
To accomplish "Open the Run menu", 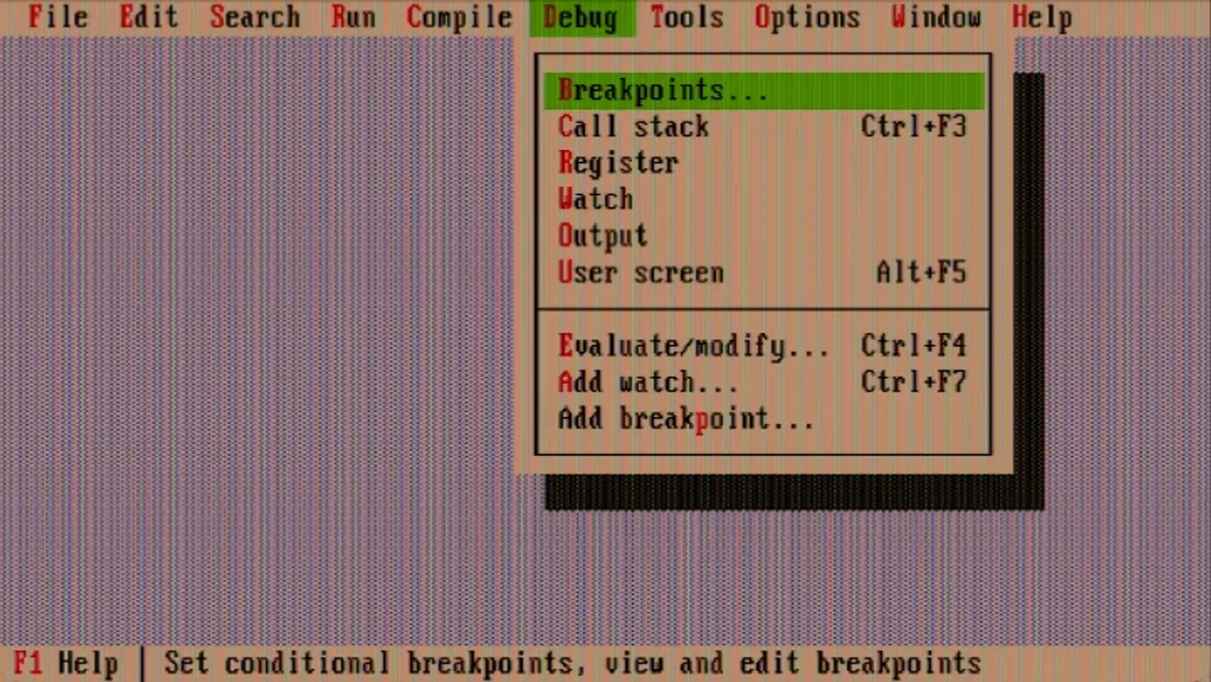I will tap(353, 18).
